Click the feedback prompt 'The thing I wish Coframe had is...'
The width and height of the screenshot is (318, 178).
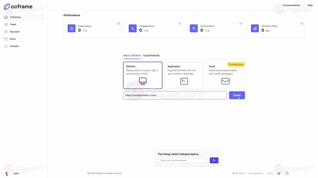179,154
